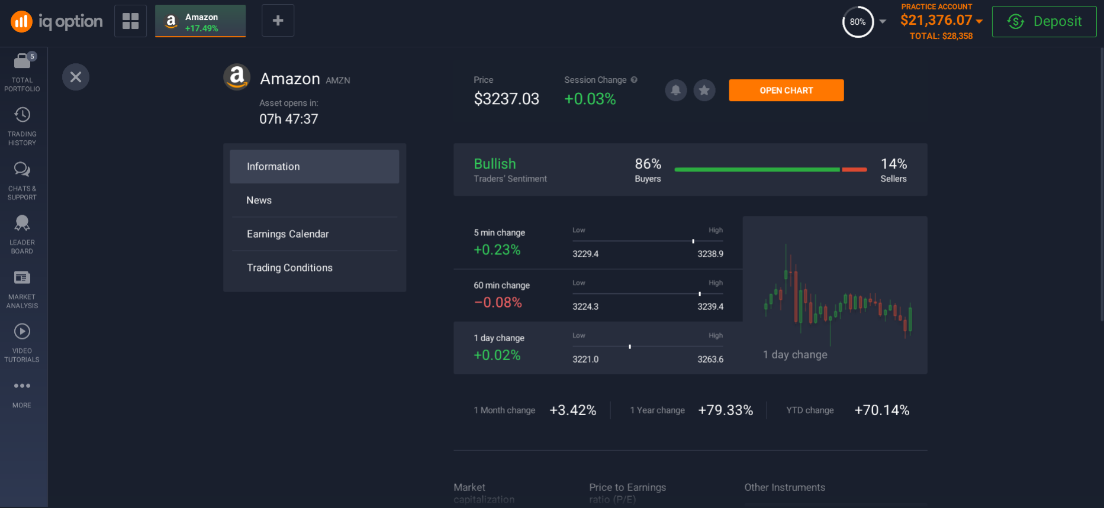The width and height of the screenshot is (1104, 508).
Task: Click the price $3237.03
Action: [506, 99]
